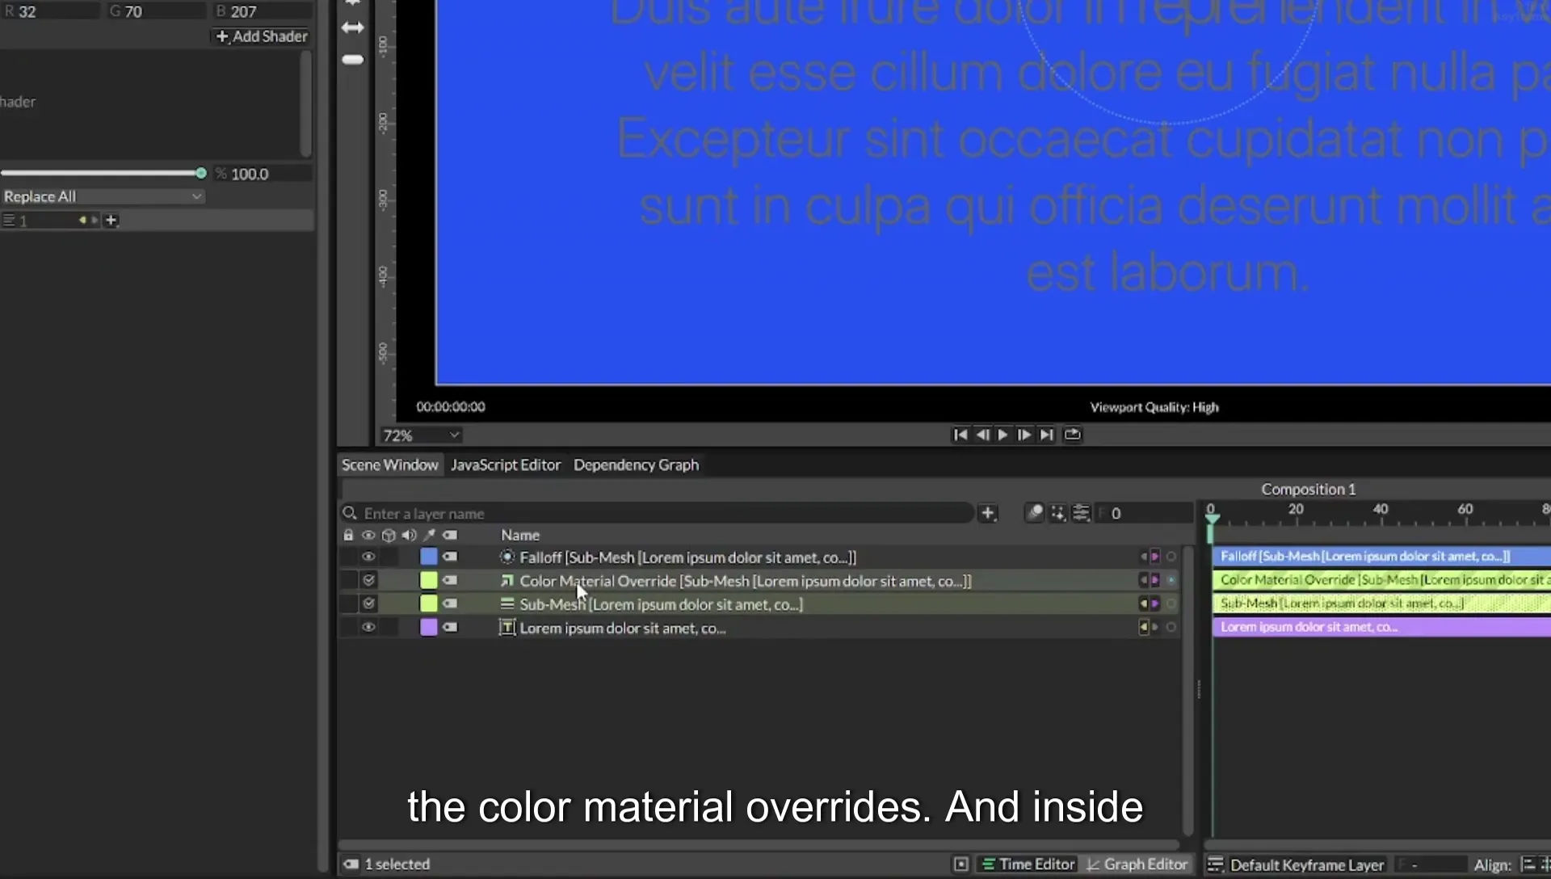The image size is (1551, 879).
Task: Toggle the solo circle on the Sub-Mesh row
Action: click(1171, 604)
